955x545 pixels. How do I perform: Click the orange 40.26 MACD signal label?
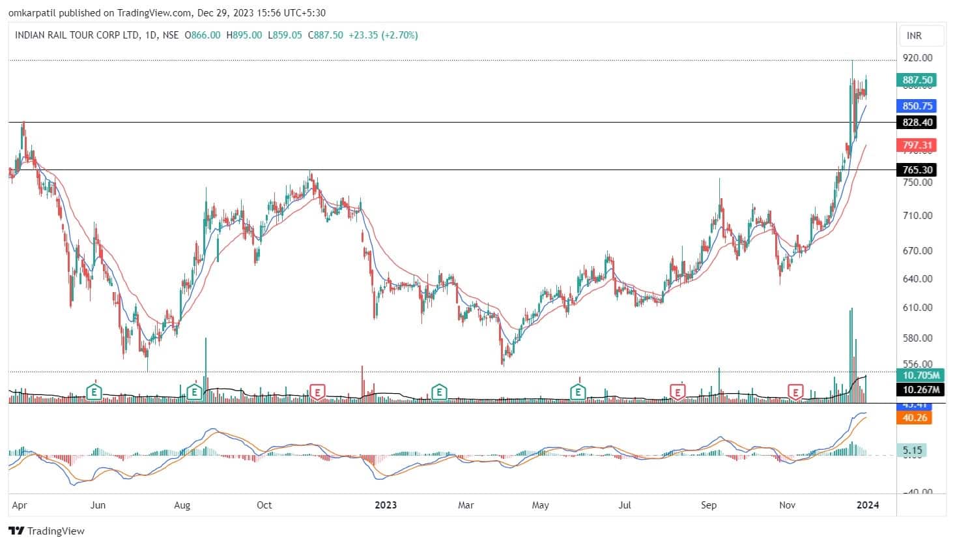(x=916, y=418)
